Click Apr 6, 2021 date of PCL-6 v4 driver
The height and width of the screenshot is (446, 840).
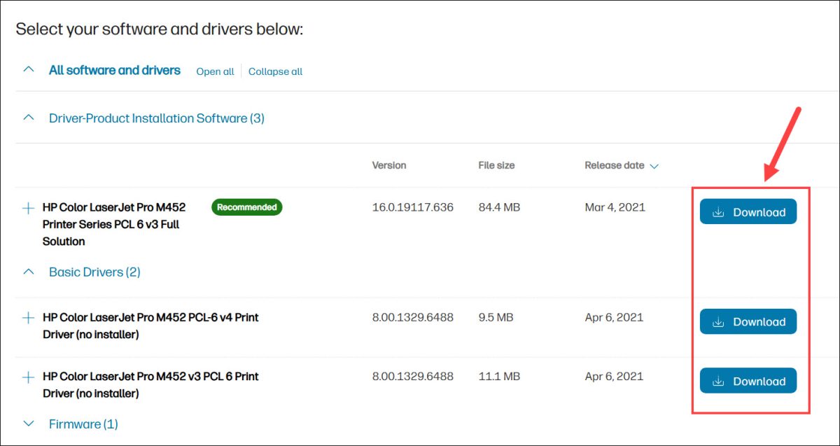click(x=615, y=317)
